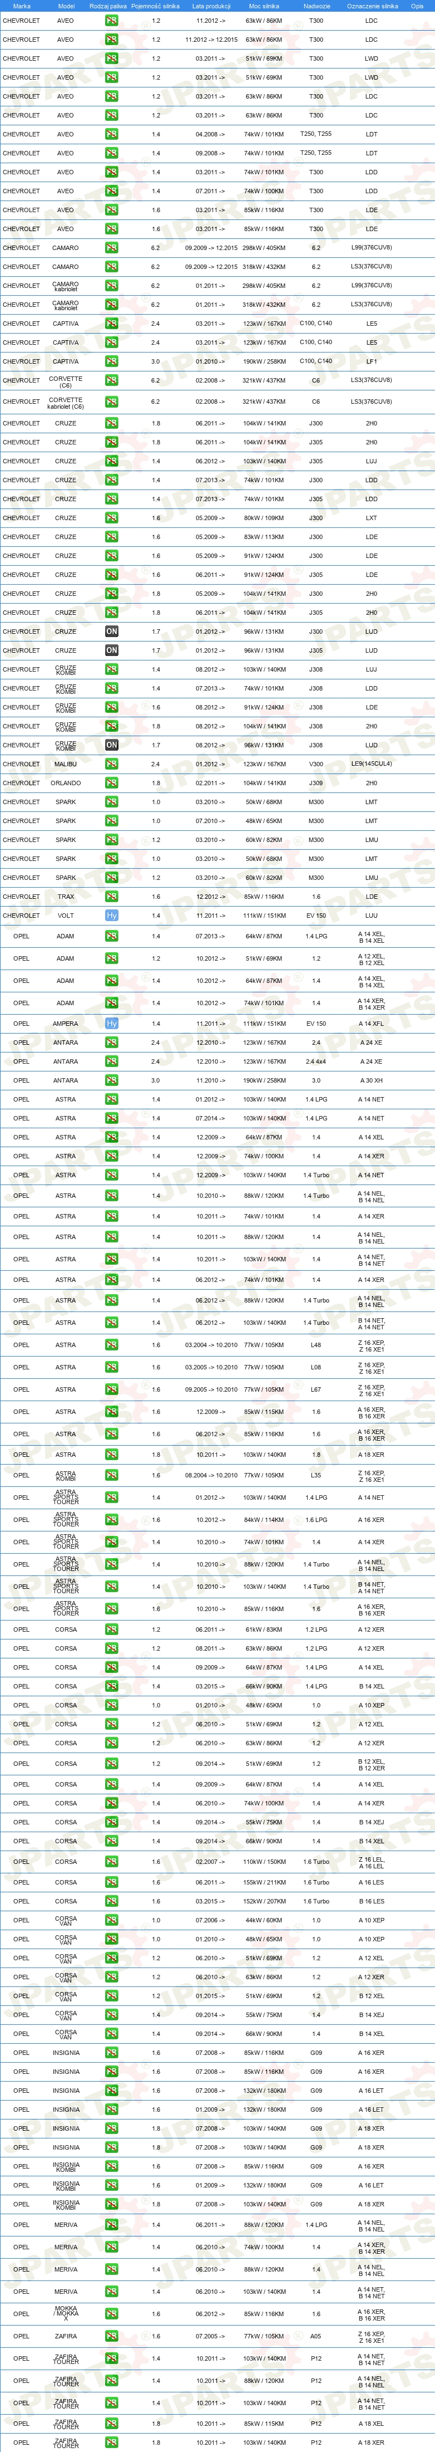
Task: Click body code J309
Action: click(317, 784)
